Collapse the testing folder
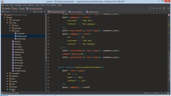Image resolution: width=171 pixels, height=96 pixels. (x=10, y=31)
